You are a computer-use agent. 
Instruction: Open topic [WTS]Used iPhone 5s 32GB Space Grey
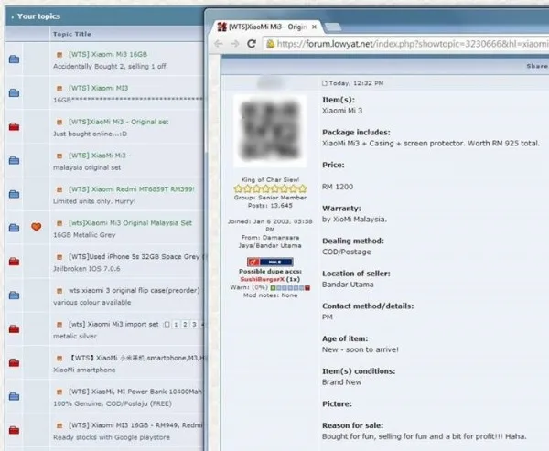(134, 257)
